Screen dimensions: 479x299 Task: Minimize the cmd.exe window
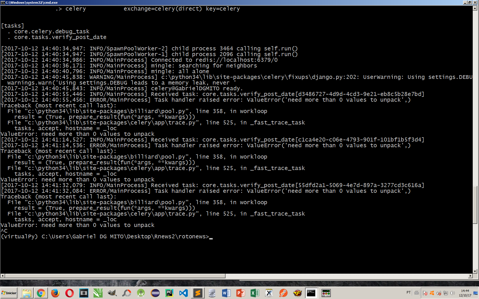(465, 3)
